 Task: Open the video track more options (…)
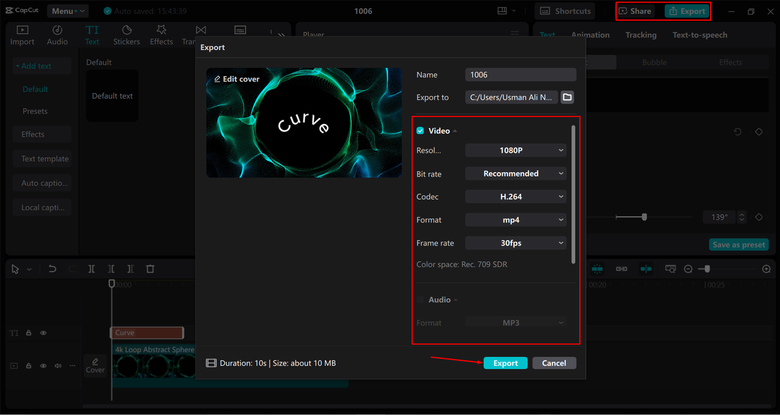[73, 366]
